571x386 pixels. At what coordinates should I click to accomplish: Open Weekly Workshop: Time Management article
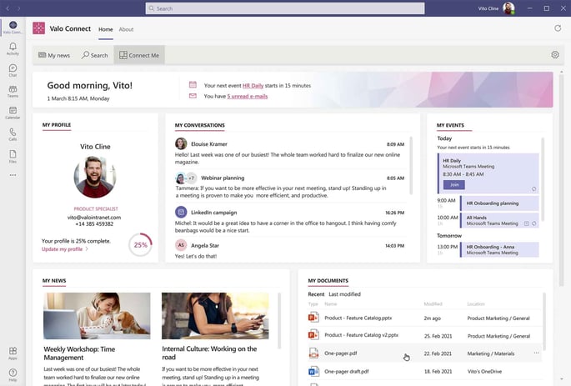pyautogui.click(x=79, y=353)
